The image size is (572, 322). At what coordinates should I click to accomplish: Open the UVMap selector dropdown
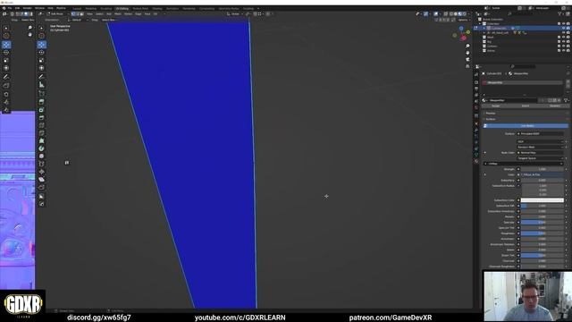523,164
